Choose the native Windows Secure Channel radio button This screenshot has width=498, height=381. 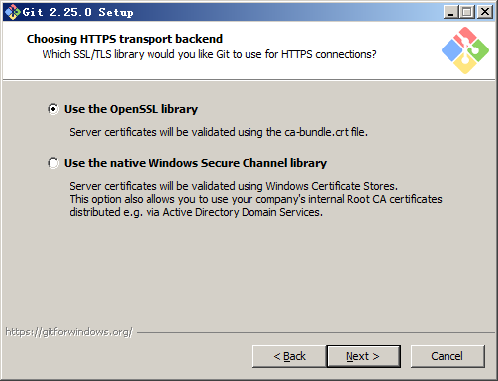pos(53,163)
